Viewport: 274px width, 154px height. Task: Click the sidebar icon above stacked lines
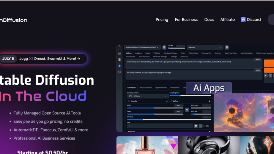[x=119, y=53]
